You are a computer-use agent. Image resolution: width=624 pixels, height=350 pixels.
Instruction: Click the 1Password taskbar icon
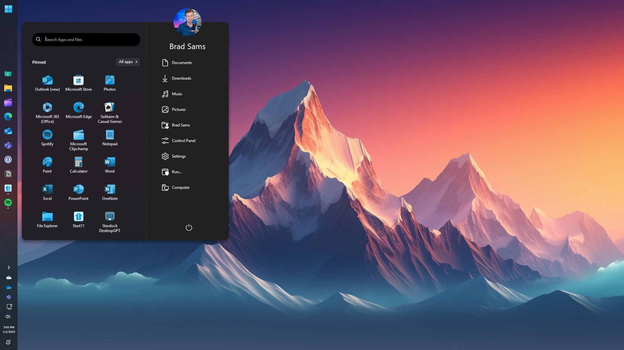point(8,160)
